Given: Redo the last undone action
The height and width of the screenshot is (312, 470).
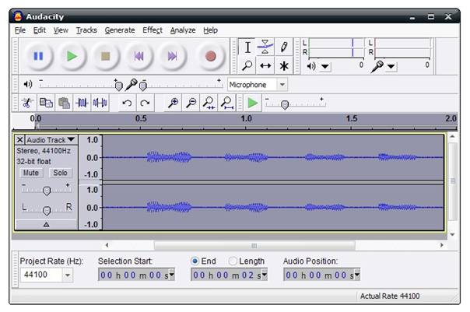Looking at the screenshot, I should pyautogui.click(x=145, y=103).
